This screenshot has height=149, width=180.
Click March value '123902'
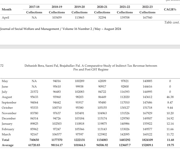tap(102, 134)
